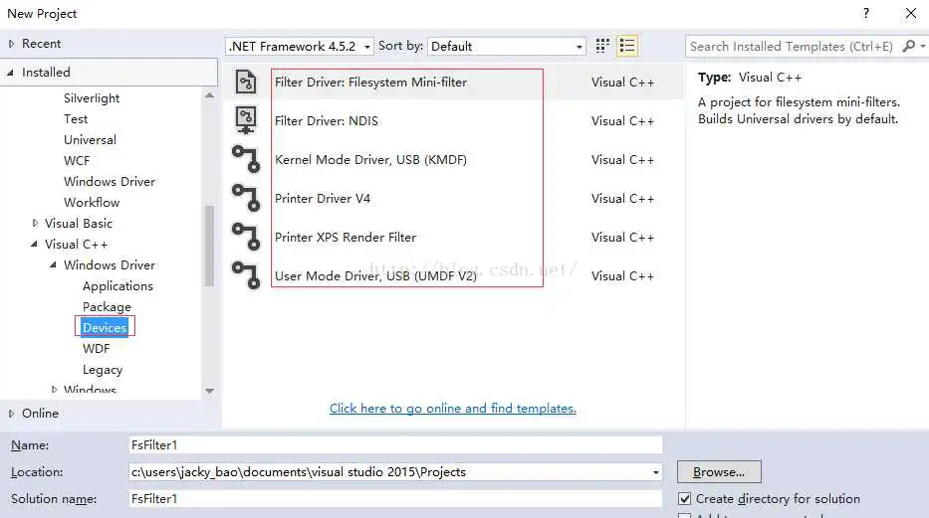
Task: Open the Sort by dropdown
Action: 507,46
